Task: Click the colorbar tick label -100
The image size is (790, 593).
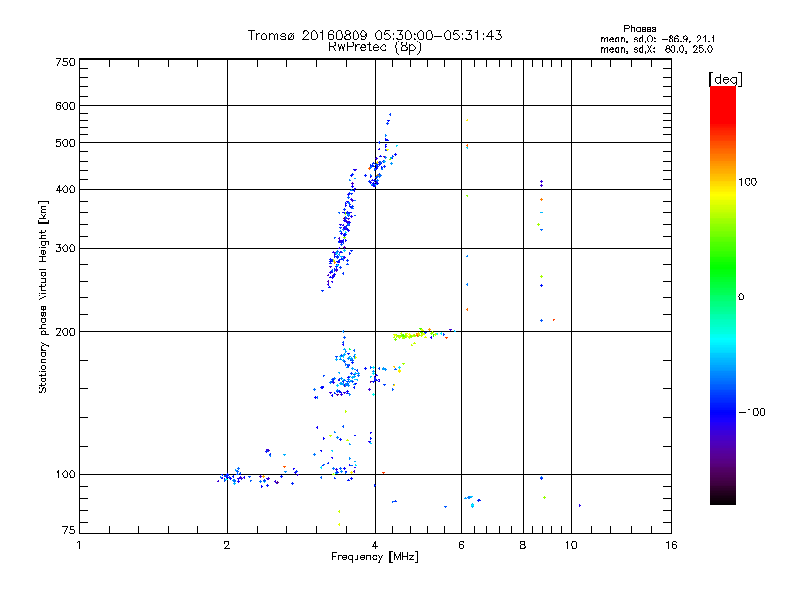Action: coord(751,412)
